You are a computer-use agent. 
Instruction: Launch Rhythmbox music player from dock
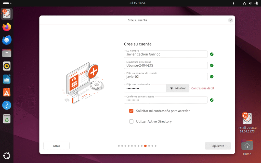7,66
